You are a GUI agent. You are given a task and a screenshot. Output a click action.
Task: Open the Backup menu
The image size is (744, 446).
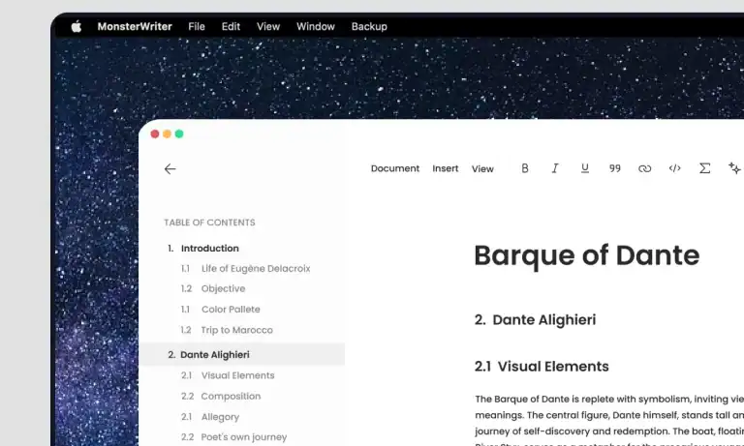pos(369,26)
